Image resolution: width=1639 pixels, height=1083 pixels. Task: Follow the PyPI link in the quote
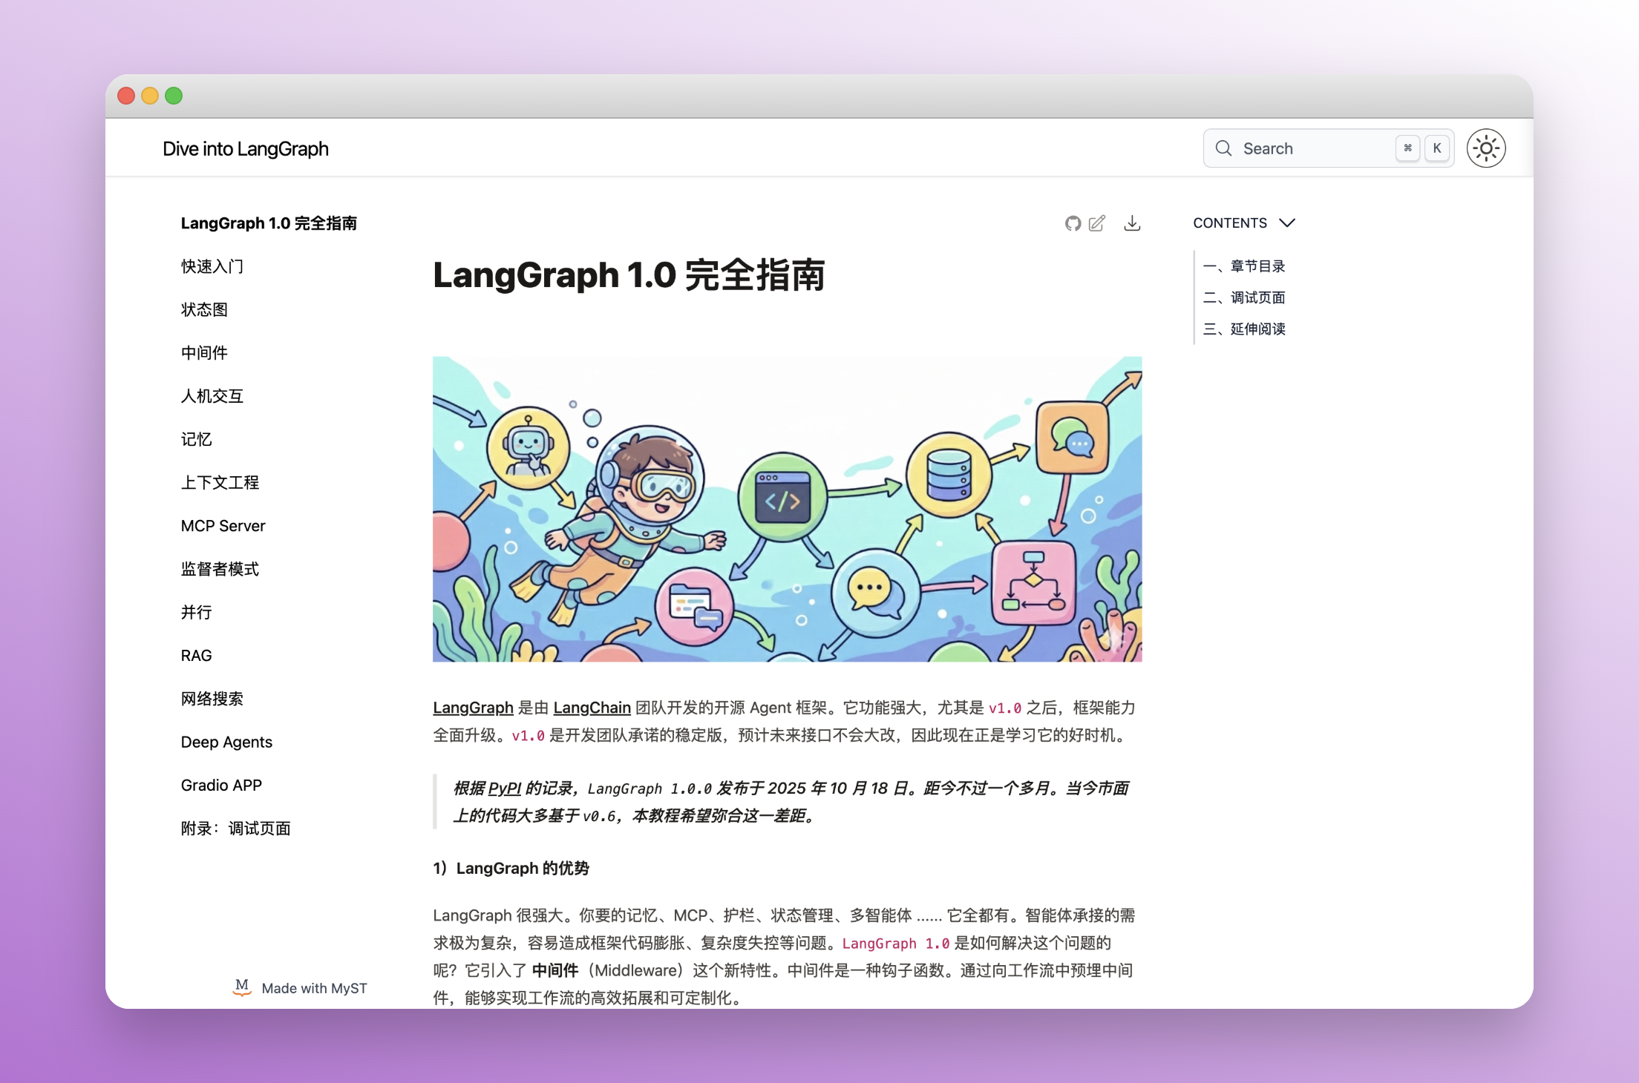(505, 789)
